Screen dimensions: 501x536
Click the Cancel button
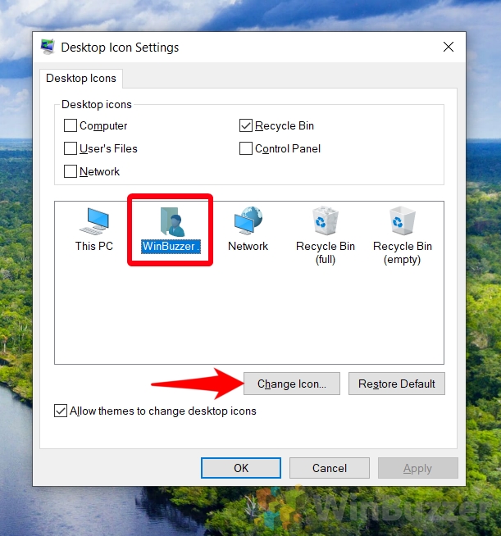[x=330, y=468]
